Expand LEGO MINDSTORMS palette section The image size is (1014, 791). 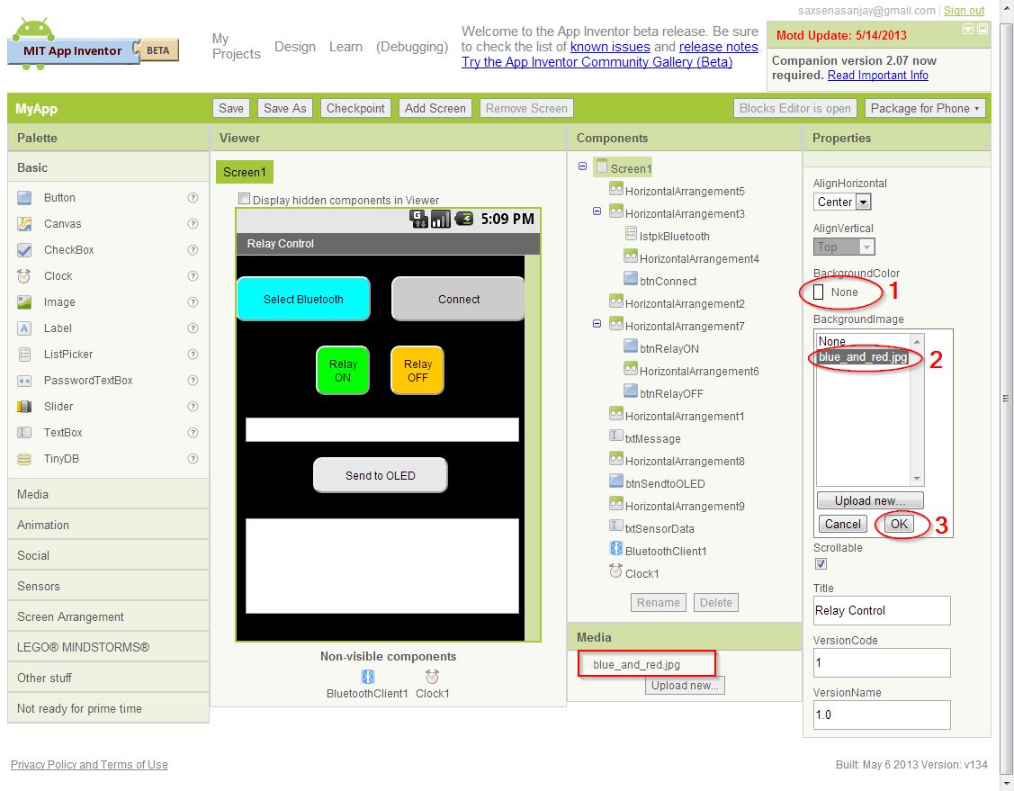(108, 647)
